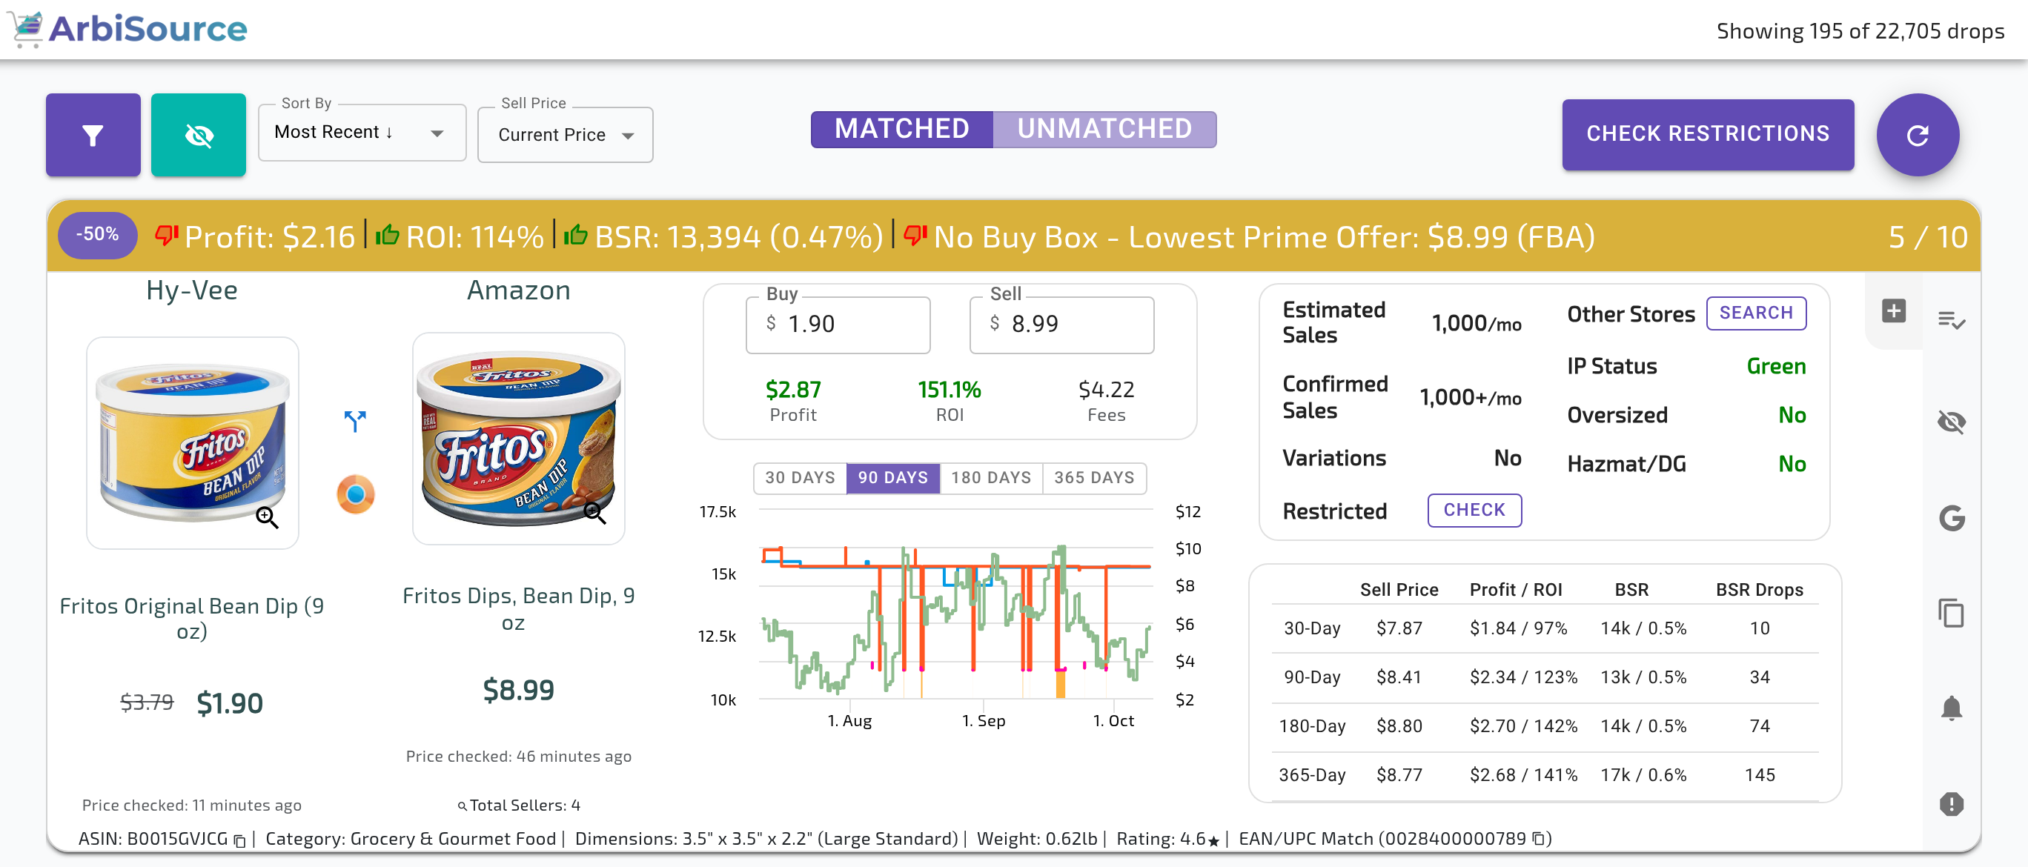The height and width of the screenshot is (867, 2028).
Task: Click the Total Sellers search icon
Action: click(462, 805)
